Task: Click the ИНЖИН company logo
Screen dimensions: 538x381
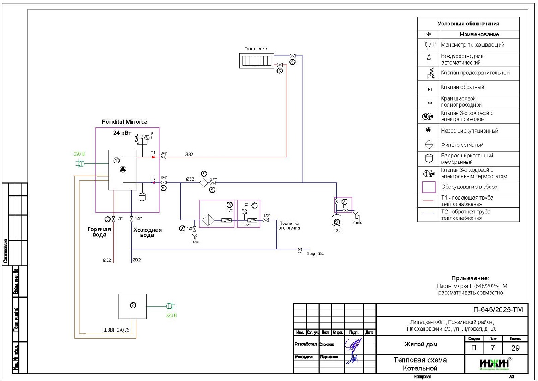Action: point(495,364)
